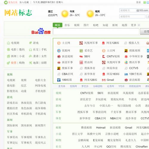Image resolution: width=149 pixels, height=149 pixels.
Task: Click the icon beside 菜谱 | 女性
Action: pos(30,56)
